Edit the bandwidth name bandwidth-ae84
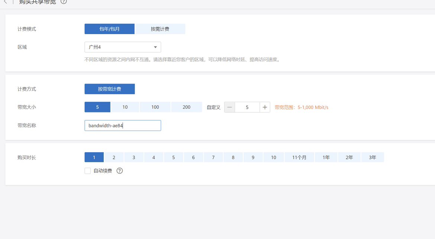The height and width of the screenshot is (239, 435). click(x=123, y=125)
